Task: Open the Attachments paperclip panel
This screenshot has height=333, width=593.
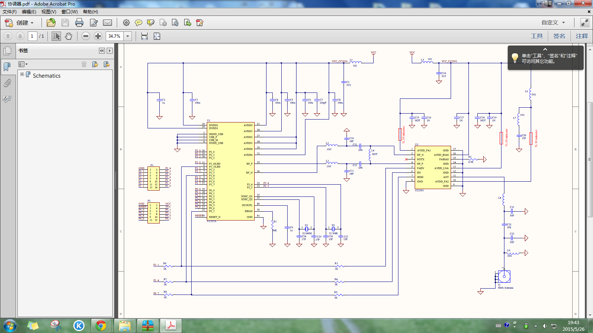Action: pos(7,83)
